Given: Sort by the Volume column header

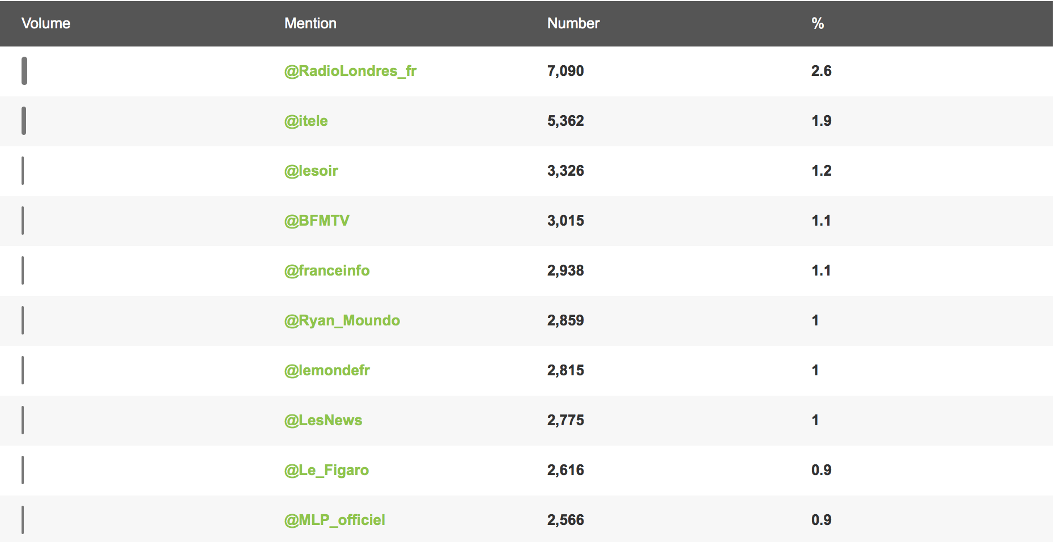Looking at the screenshot, I should coord(46,23).
